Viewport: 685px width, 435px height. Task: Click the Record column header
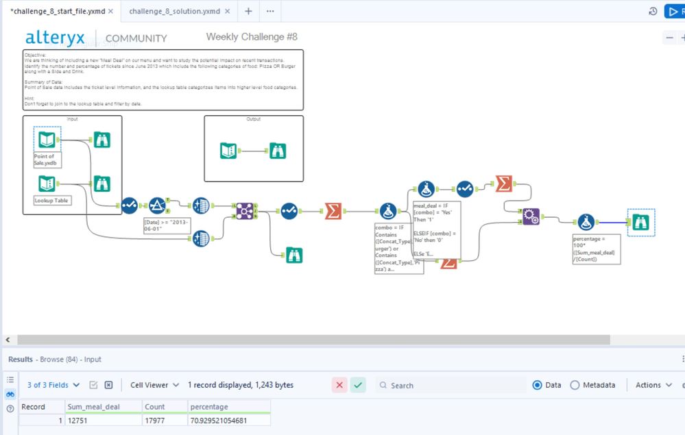[x=42, y=407]
